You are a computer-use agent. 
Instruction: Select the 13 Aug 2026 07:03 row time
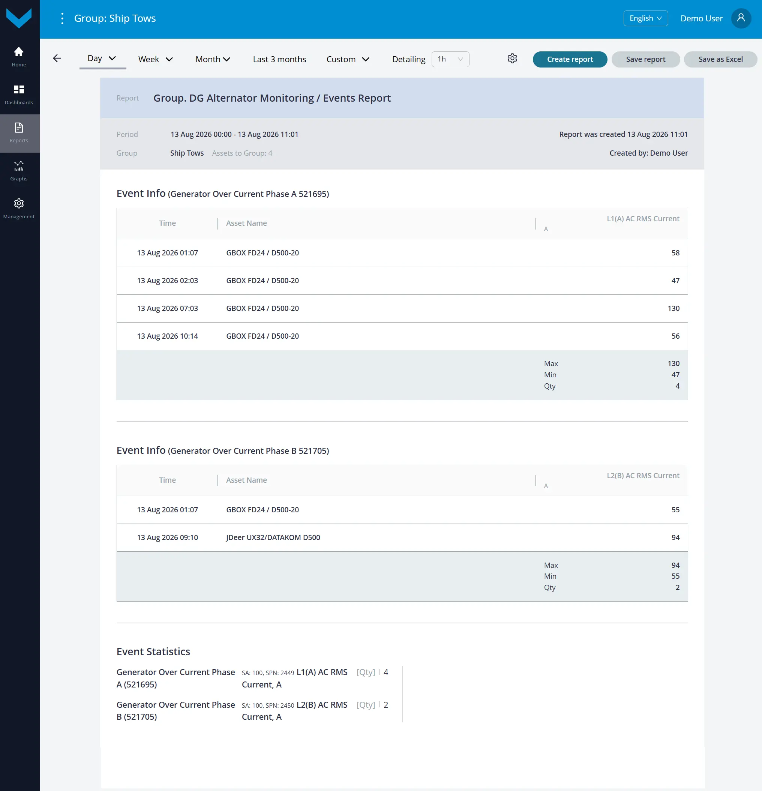(x=168, y=308)
